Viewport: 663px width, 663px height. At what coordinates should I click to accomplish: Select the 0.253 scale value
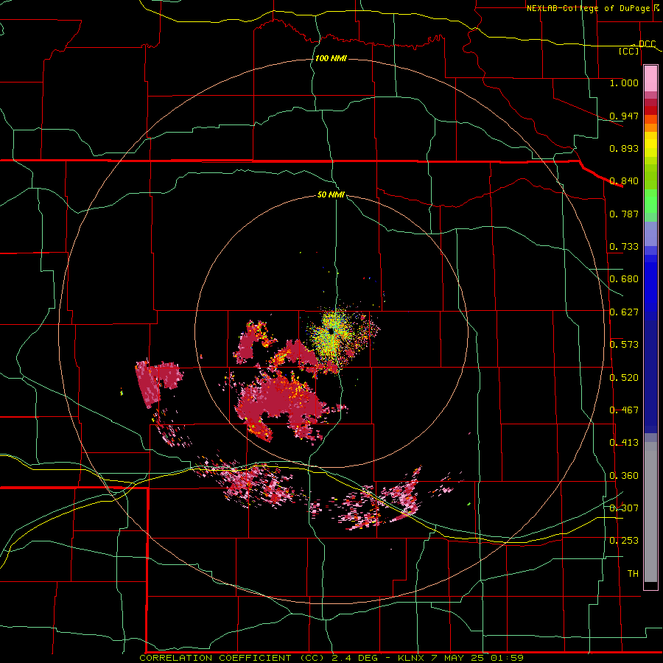click(624, 541)
